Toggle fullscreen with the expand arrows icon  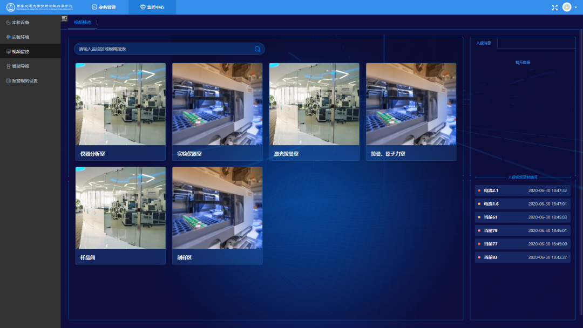(554, 8)
